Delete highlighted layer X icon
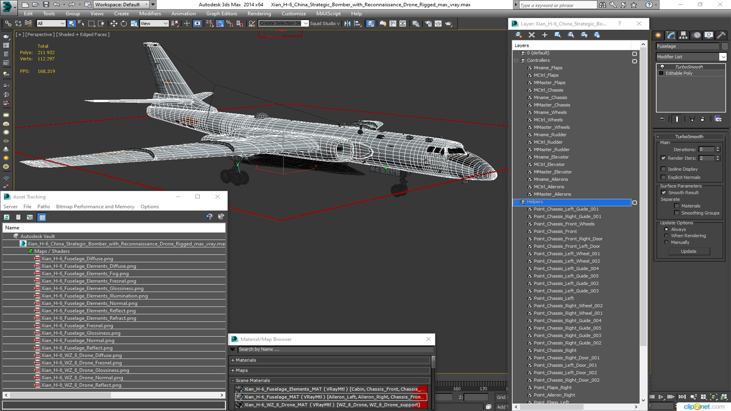The image size is (731, 411). tap(531, 35)
